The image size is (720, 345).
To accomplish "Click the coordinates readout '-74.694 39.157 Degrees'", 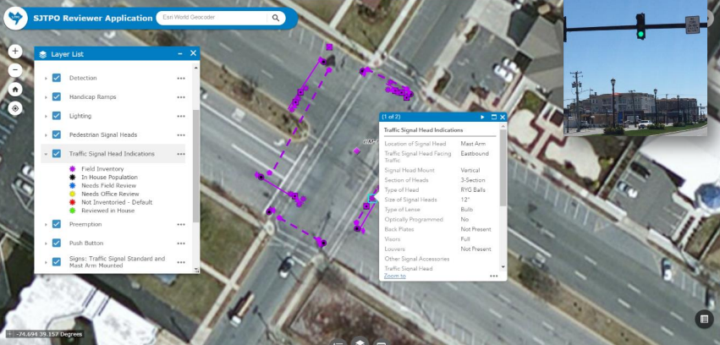I will pyautogui.click(x=49, y=335).
